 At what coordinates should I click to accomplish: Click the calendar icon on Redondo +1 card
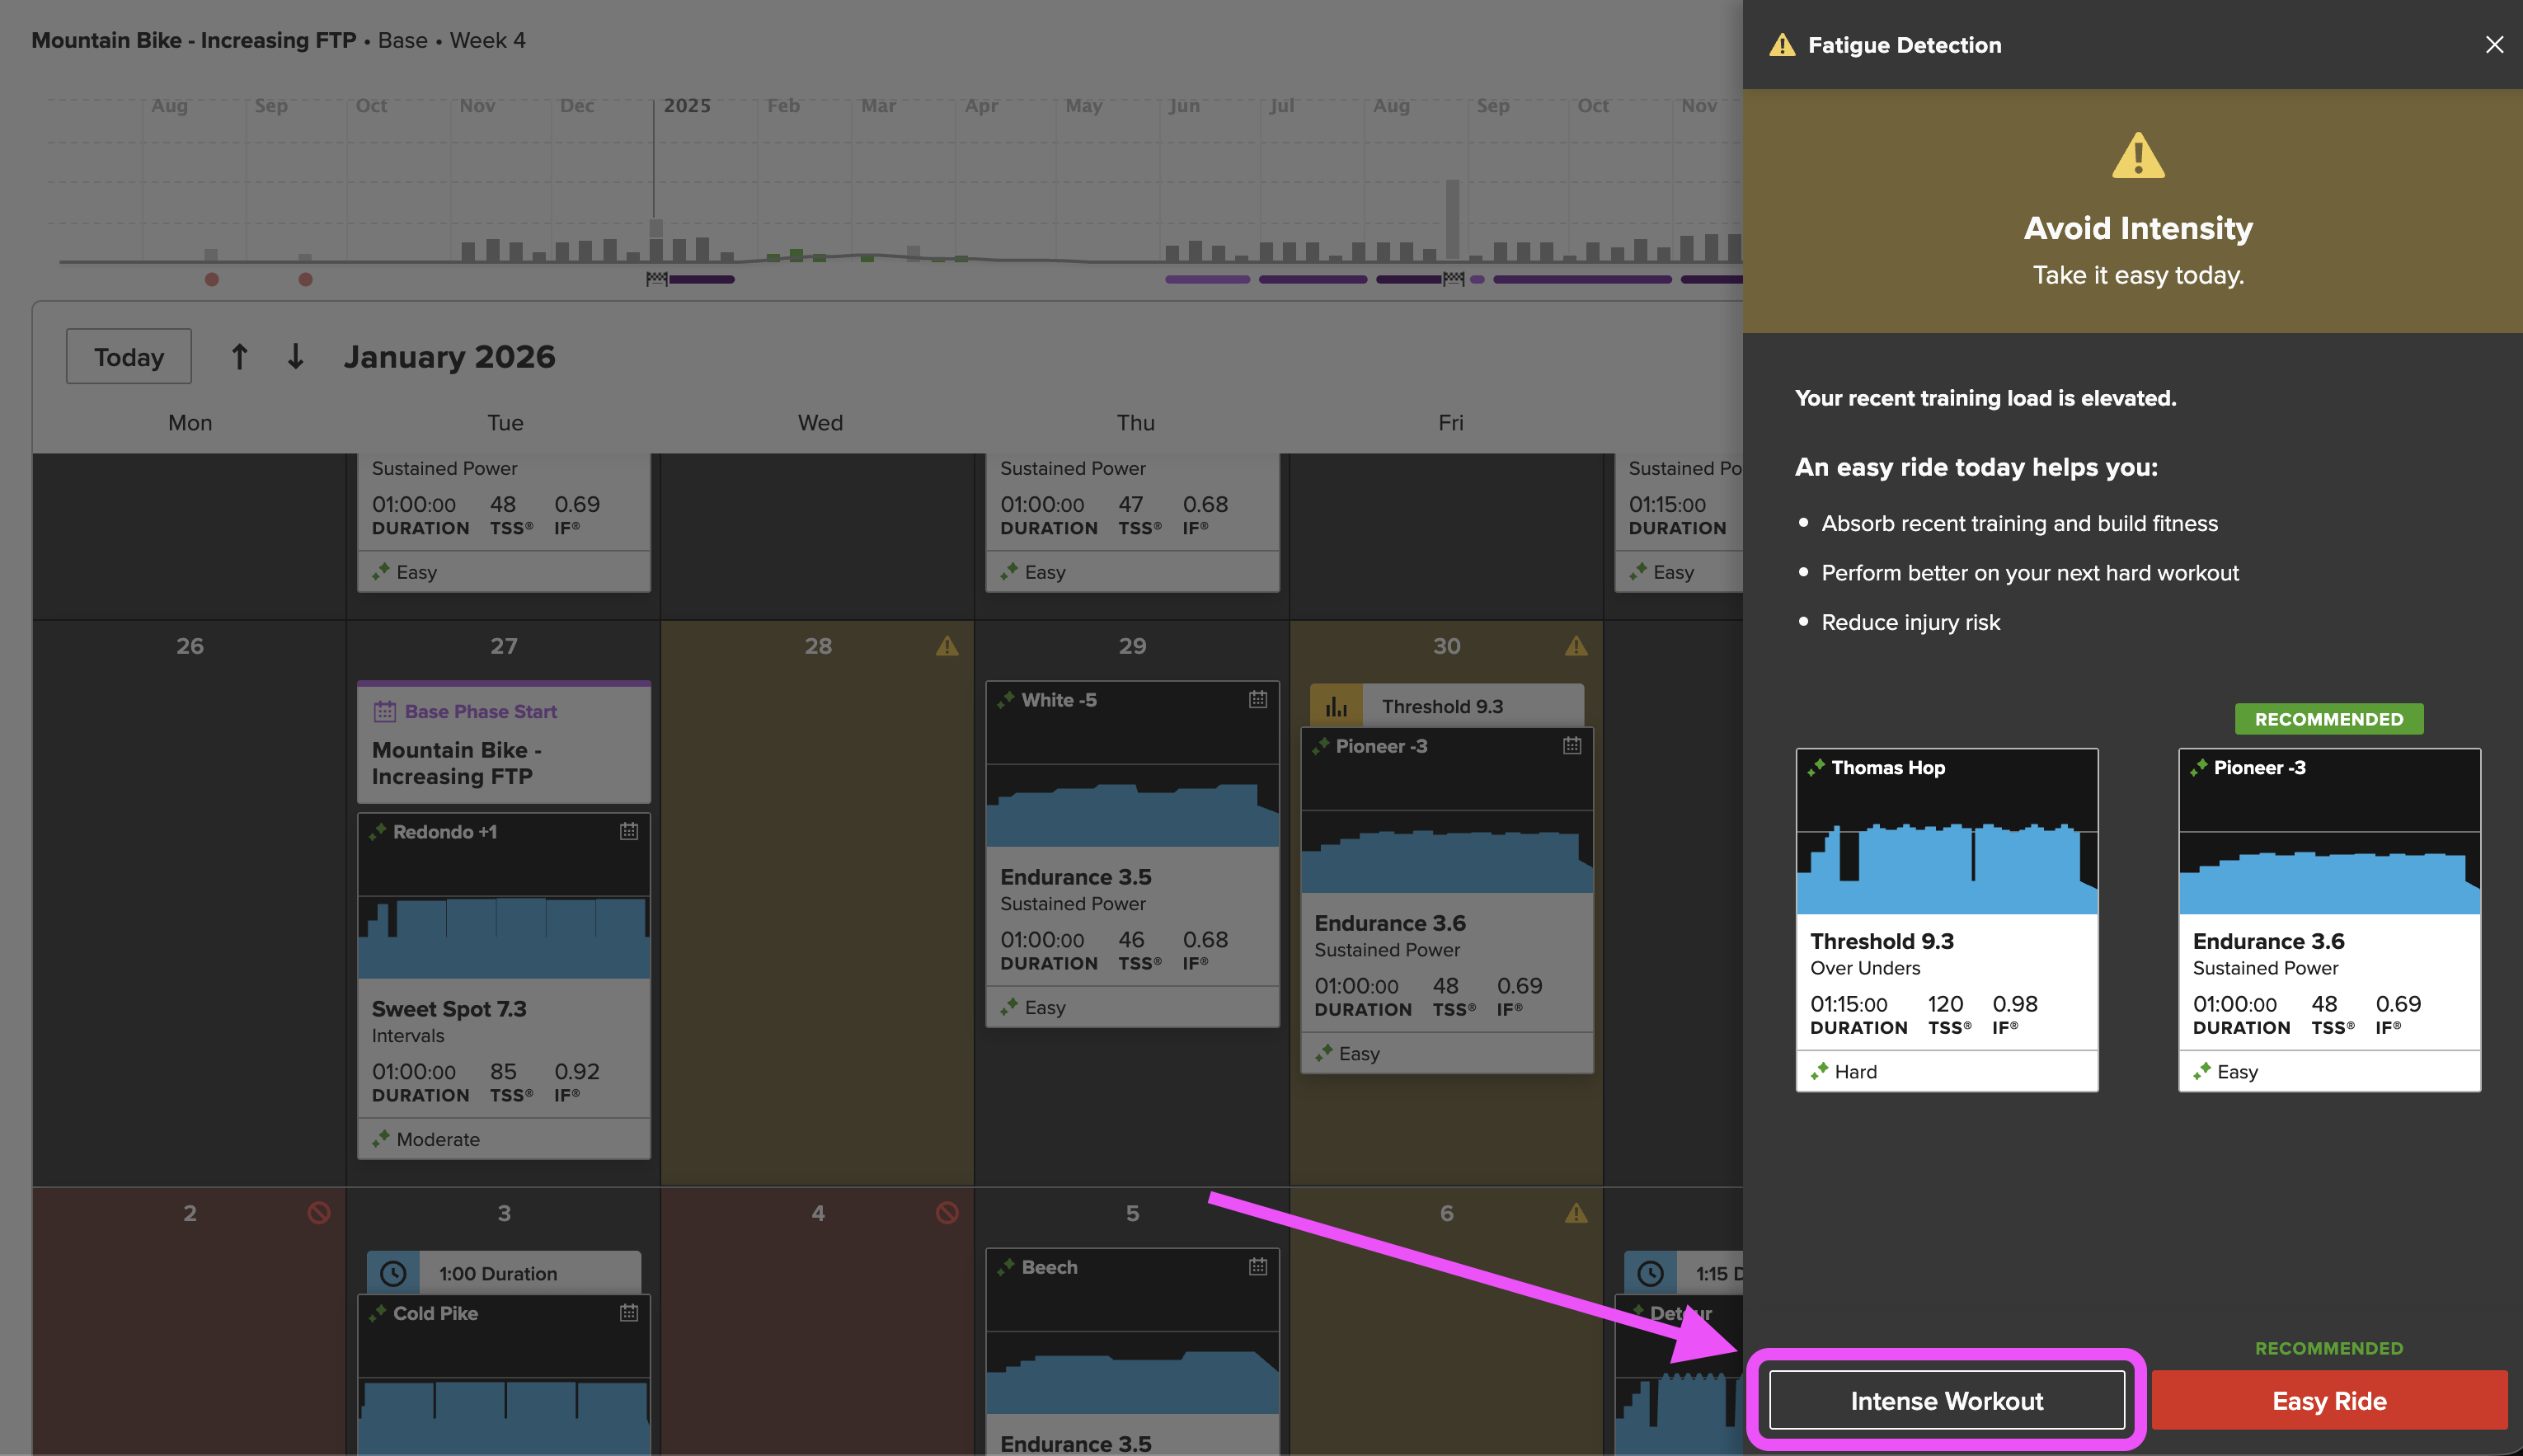pos(629,831)
